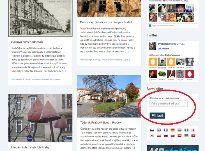This screenshot has width=205, height=151.
Task: Open the Petrovický zámek ruined facade photo
Action: point(109,8)
